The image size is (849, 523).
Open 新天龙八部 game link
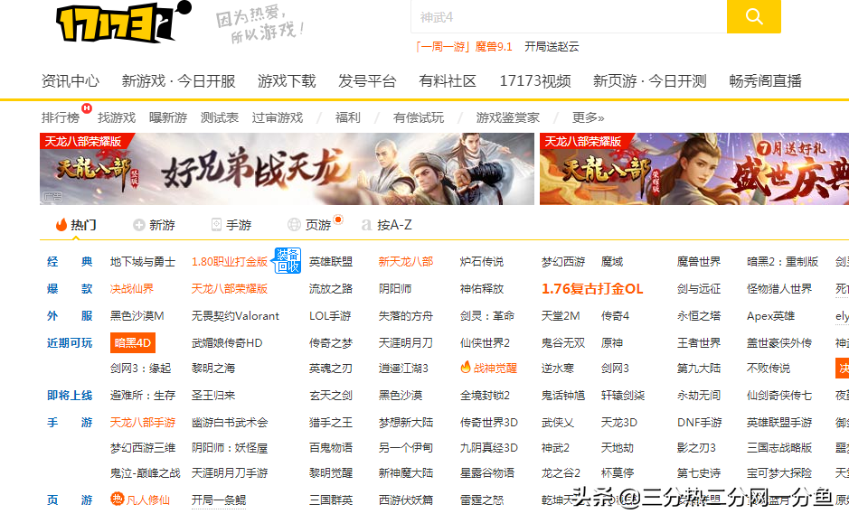click(406, 262)
